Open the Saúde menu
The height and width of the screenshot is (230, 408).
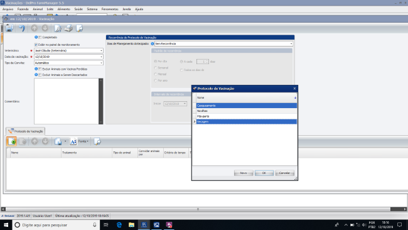[78, 9]
